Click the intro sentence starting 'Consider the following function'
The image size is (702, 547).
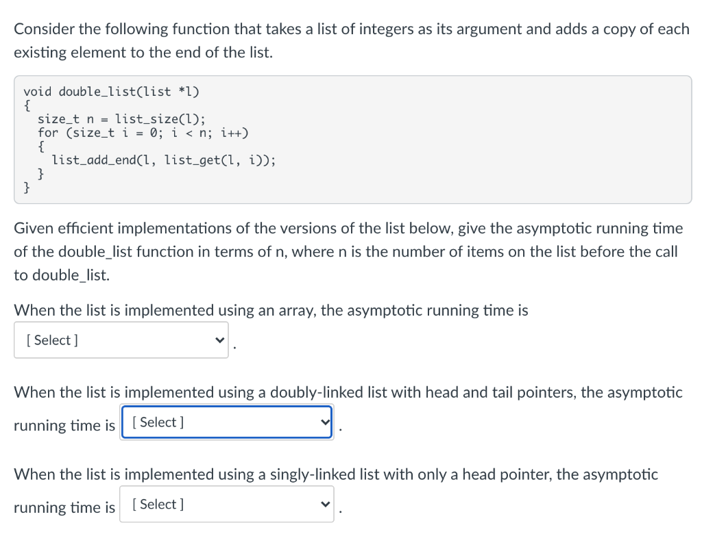(352, 40)
